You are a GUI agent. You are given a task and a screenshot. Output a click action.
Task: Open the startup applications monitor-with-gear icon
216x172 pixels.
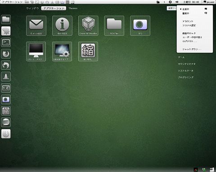pyautogui.click(x=62, y=52)
